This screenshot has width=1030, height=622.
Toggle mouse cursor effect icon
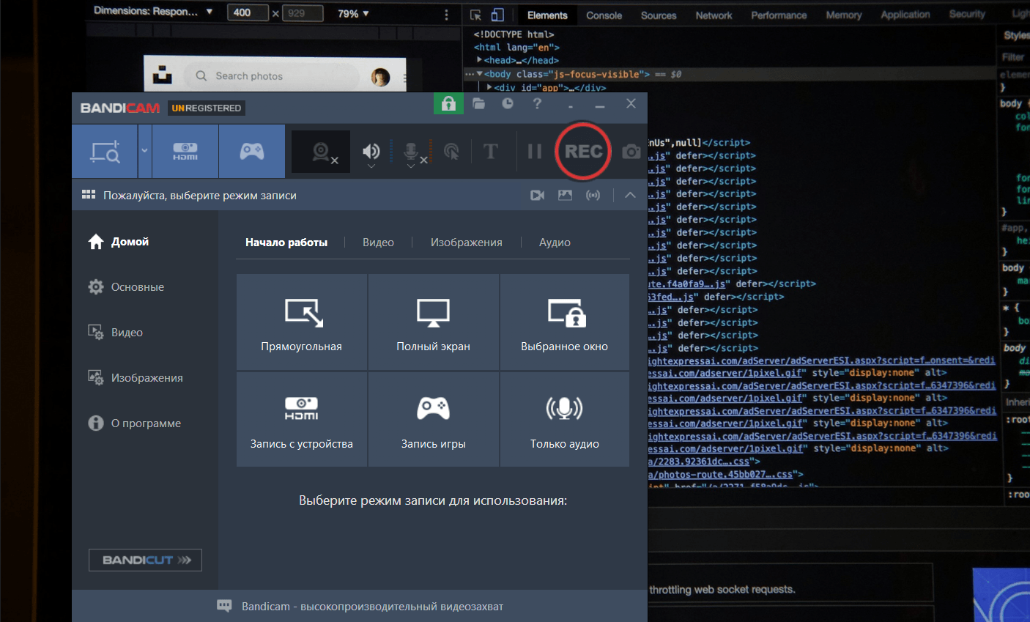click(x=452, y=152)
